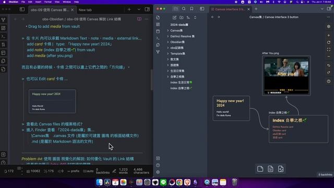The image size is (334, 188).
Task: Open quick switcher icon in right ribbon
Action: 158,17
